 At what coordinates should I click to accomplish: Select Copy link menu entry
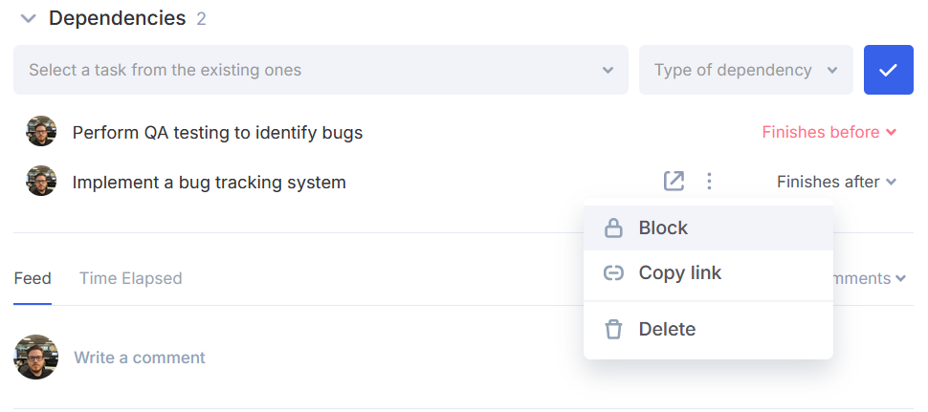tap(708, 273)
